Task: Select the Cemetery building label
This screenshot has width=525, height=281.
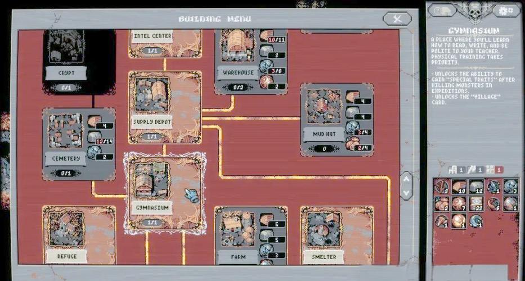Action: coord(66,158)
